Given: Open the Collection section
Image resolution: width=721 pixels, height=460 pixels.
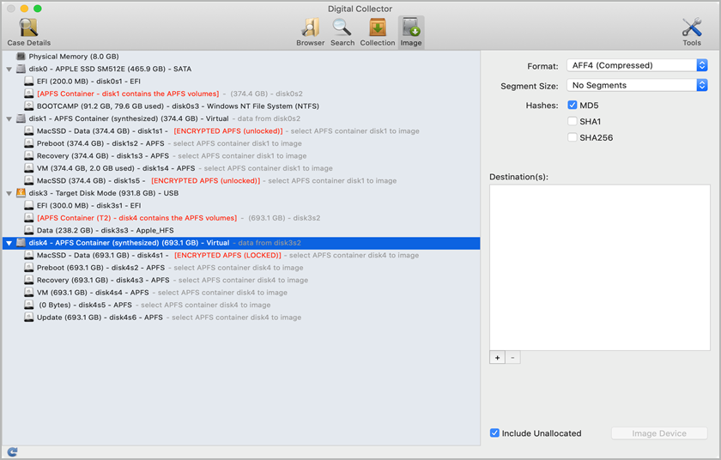Looking at the screenshot, I should coord(378,31).
